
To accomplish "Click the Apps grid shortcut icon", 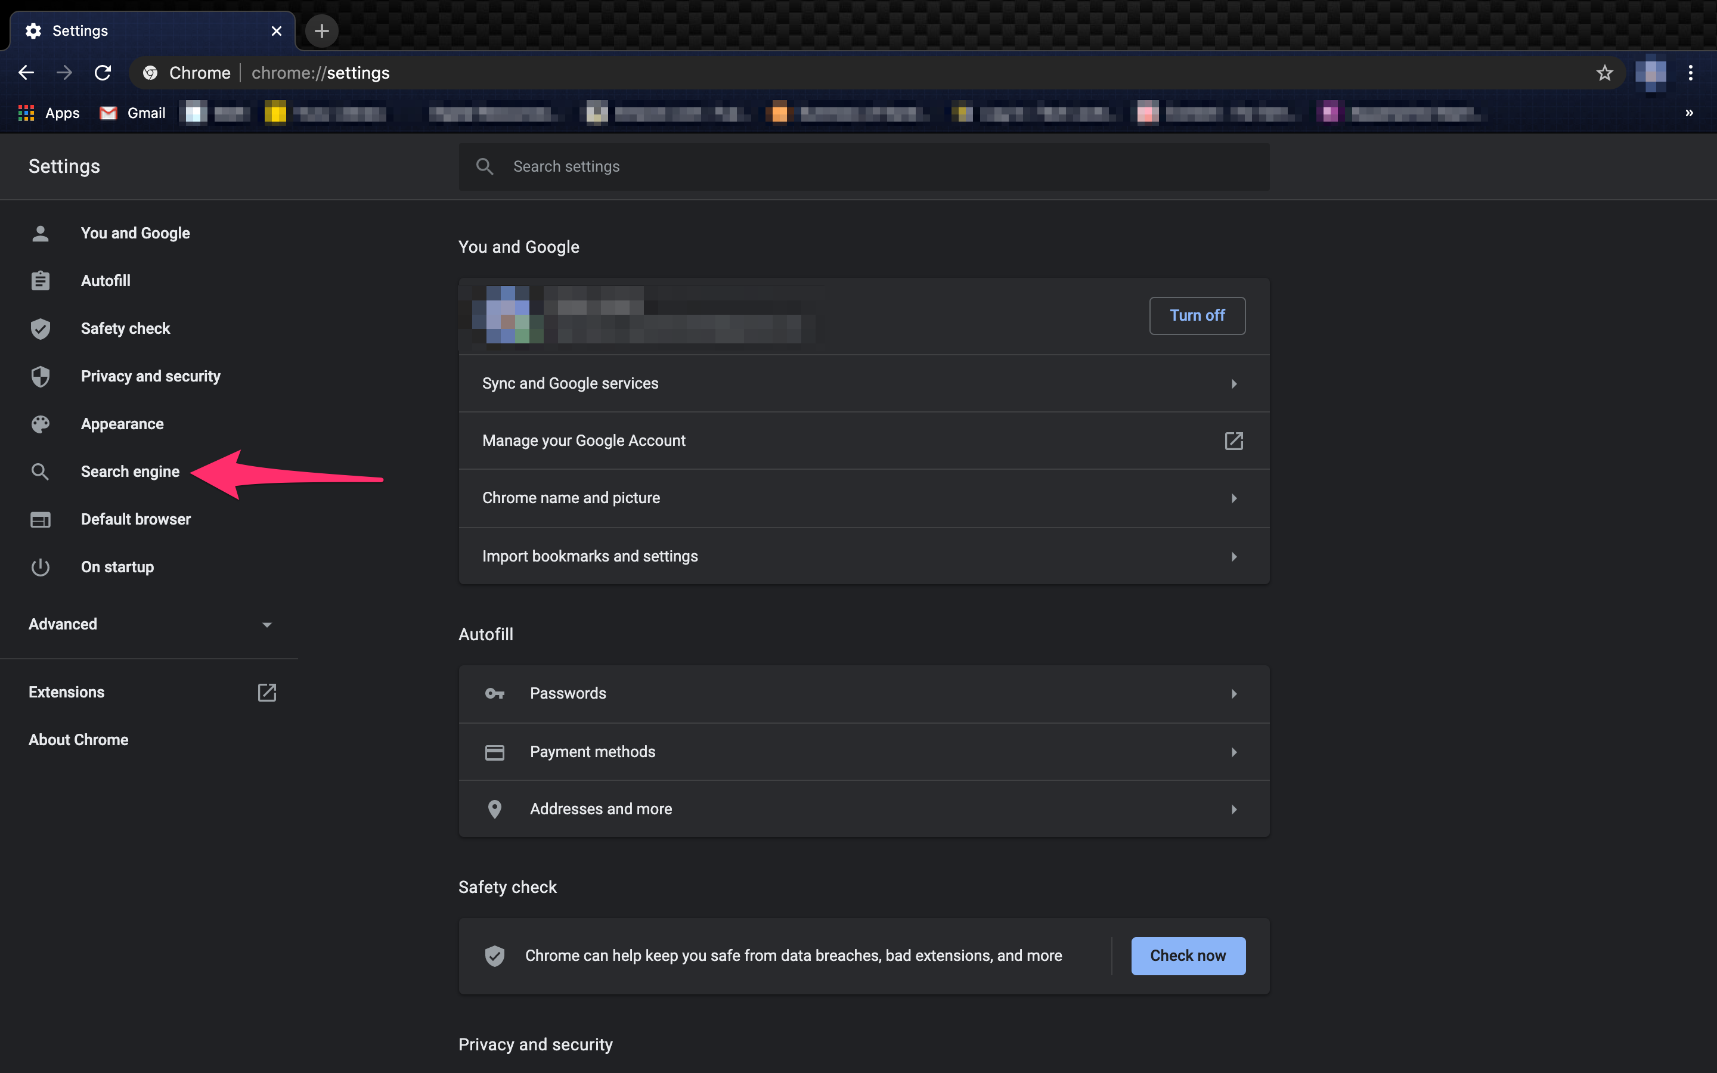I will pos(26,113).
